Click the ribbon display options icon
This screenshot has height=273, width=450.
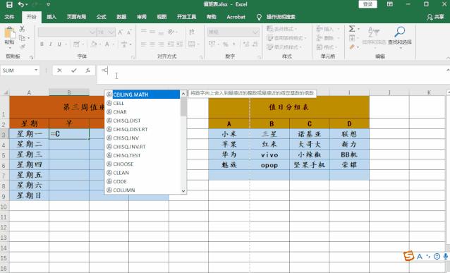tap(390, 4)
